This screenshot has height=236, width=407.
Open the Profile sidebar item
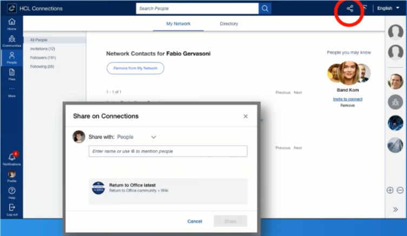coord(12,176)
